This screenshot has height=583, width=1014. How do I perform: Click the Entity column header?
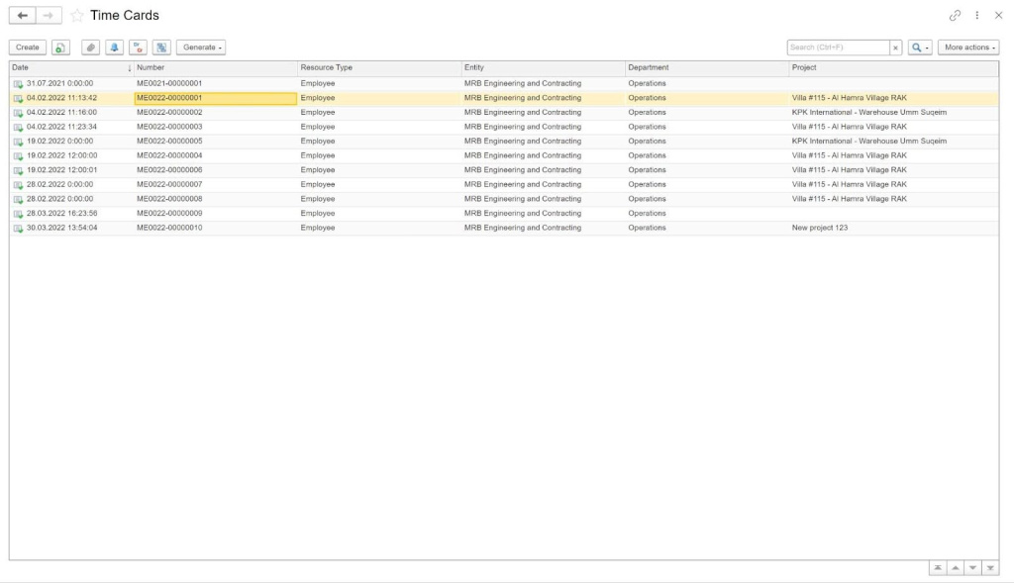[x=544, y=68]
